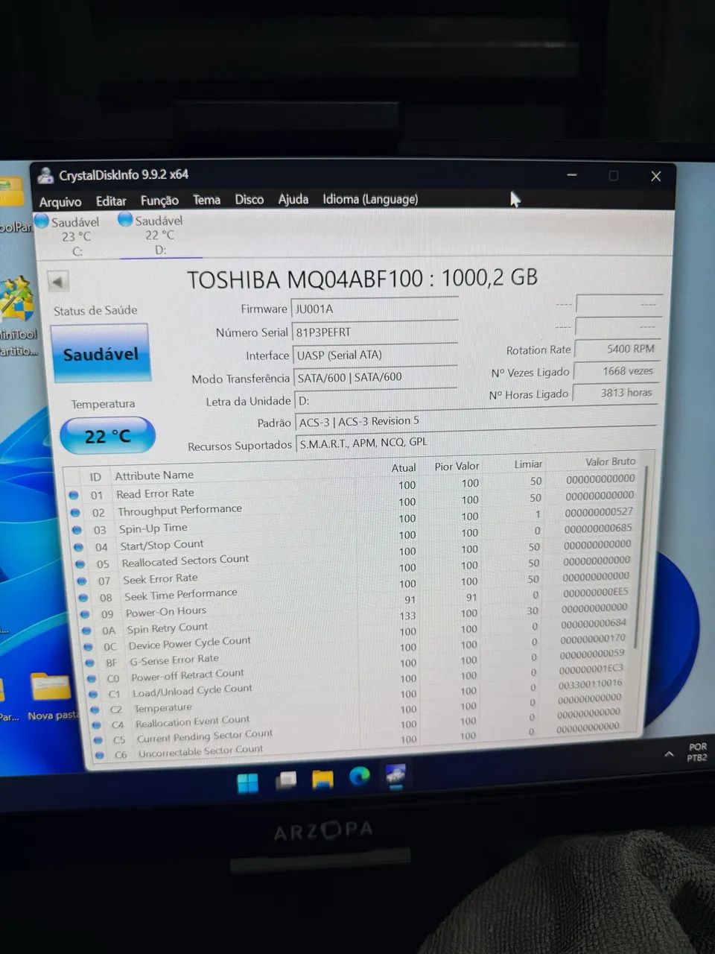Click raw value 000000000EE5
This screenshot has width=715, height=954.
[x=596, y=592]
